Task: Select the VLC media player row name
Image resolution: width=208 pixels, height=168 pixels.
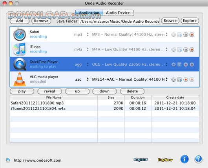Action: click(x=44, y=77)
